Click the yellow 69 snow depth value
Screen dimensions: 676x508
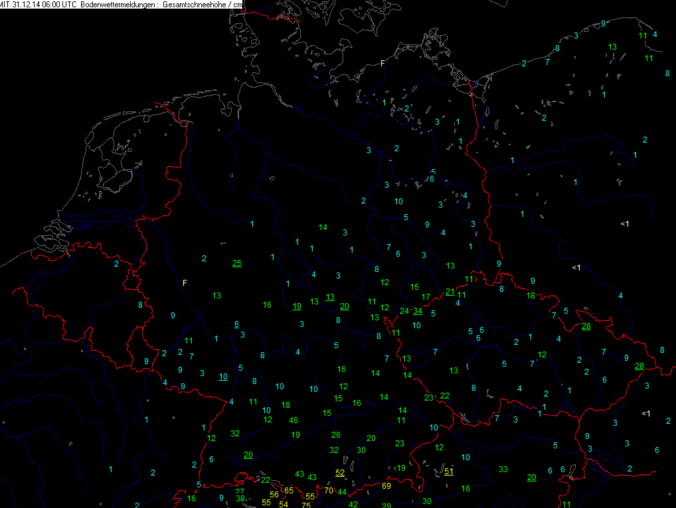[386, 486]
